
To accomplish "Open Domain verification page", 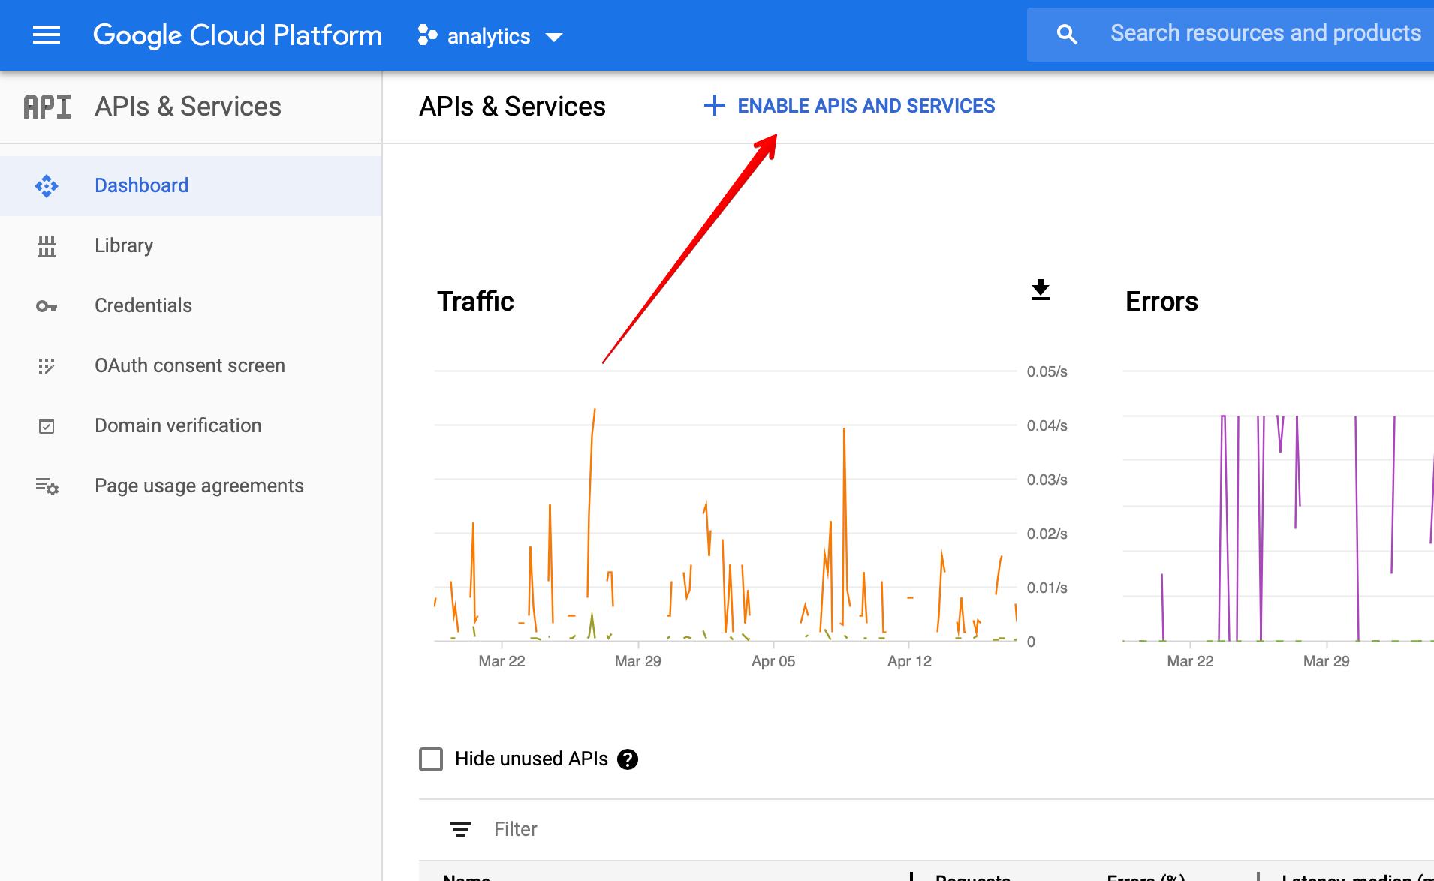I will click(x=191, y=426).
